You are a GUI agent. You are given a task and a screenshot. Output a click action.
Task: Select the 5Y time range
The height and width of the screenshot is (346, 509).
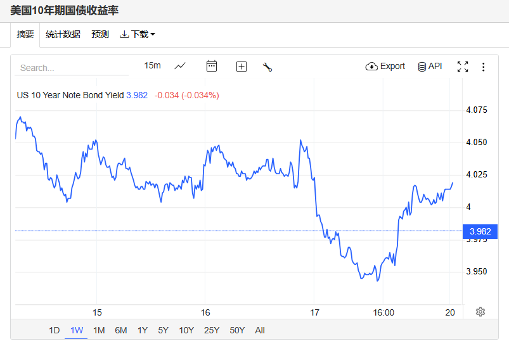click(164, 330)
